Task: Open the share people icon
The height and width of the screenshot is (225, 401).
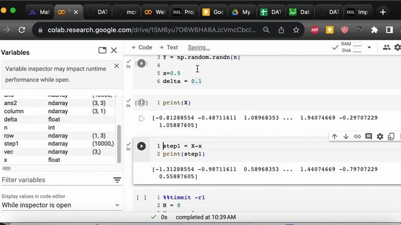Action: point(387,47)
